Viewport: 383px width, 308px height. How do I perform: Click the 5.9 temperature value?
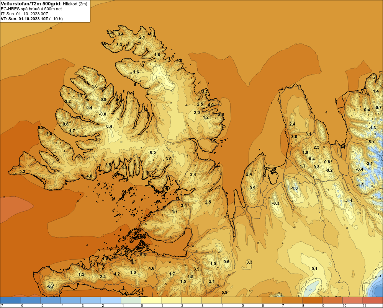(224, 292)
